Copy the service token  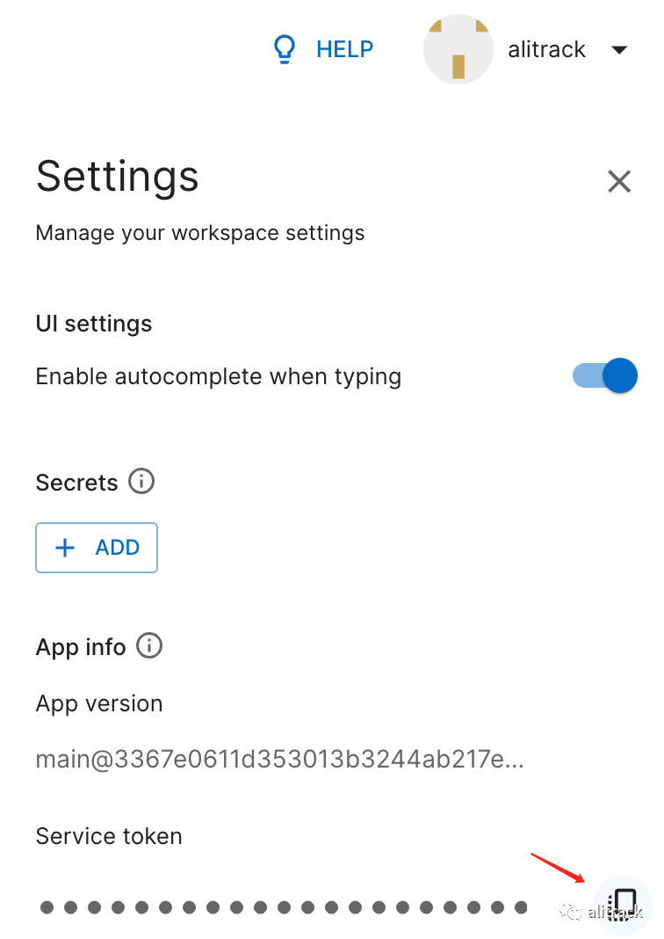coord(624,903)
